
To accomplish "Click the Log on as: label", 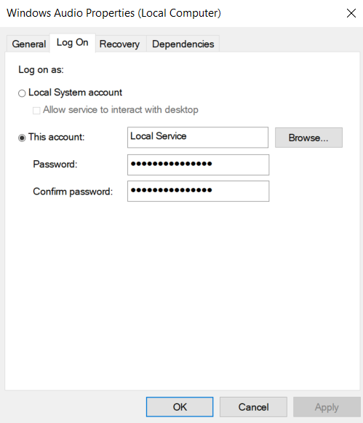I will (41, 70).
